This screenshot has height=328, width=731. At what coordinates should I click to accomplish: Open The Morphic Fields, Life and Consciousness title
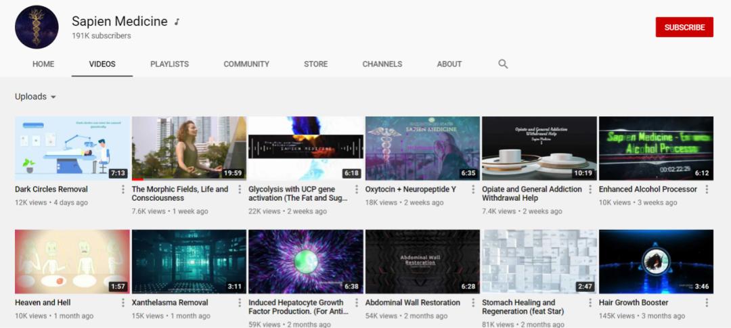(x=180, y=193)
